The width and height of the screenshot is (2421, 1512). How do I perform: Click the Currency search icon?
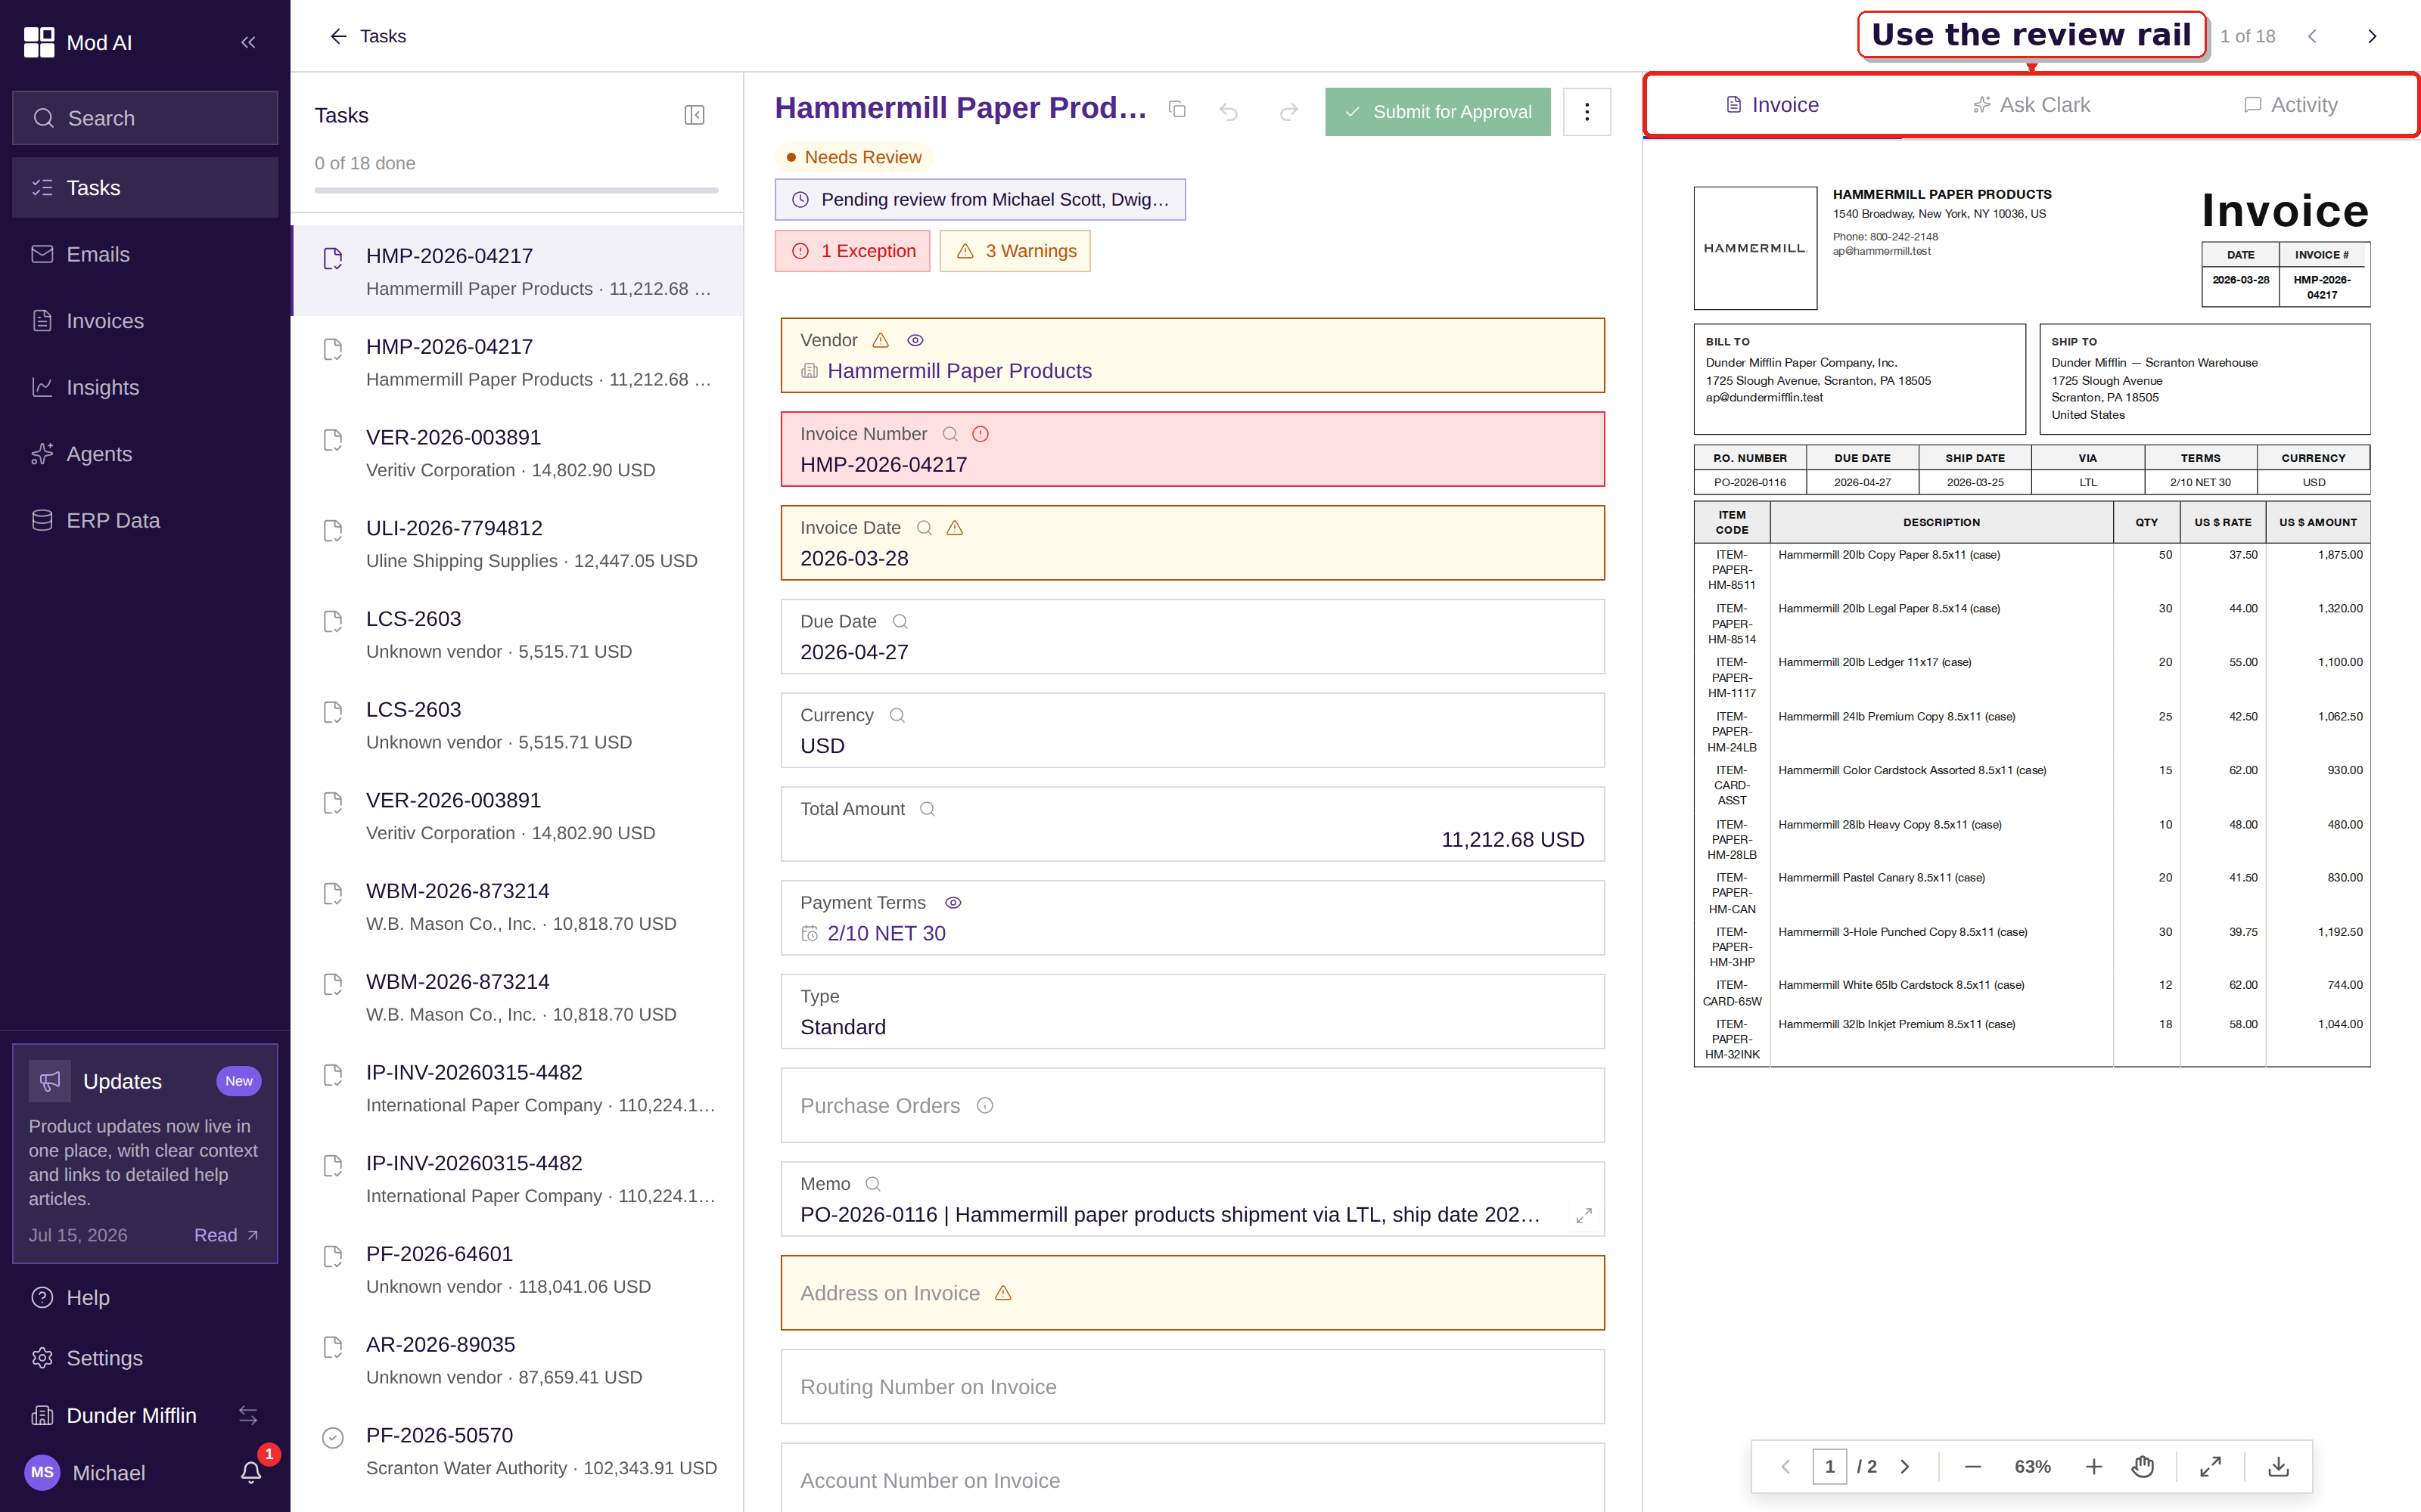[897, 715]
